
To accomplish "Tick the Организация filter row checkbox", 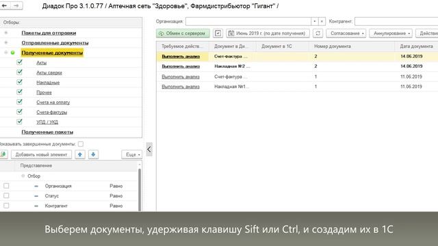I will click(x=6, y=186).
